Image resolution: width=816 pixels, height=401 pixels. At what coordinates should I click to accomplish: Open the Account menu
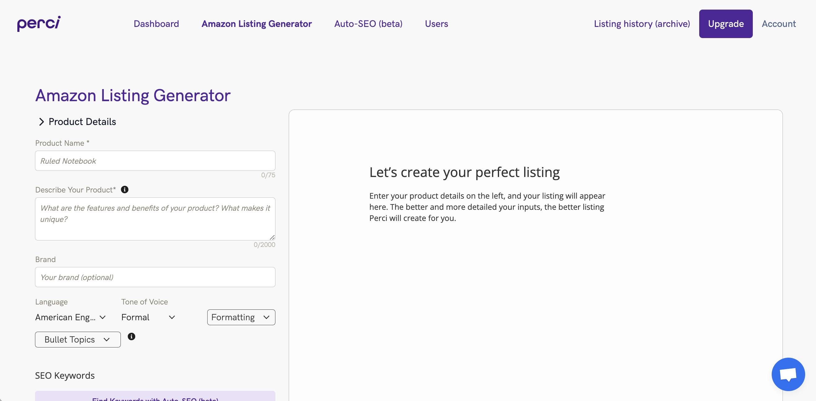pos(778,24)
